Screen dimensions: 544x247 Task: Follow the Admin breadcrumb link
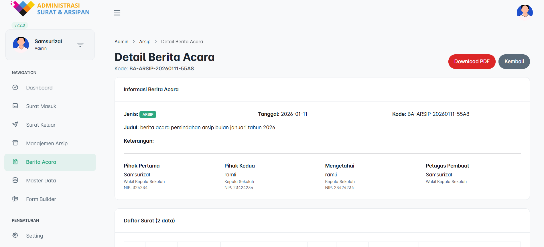point(121,42)
